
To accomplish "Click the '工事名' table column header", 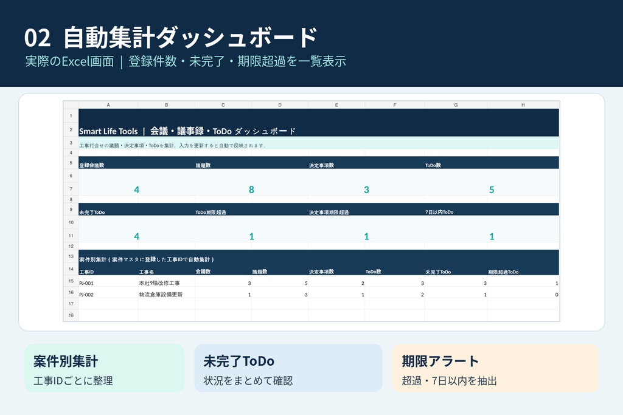I will 146,272.
